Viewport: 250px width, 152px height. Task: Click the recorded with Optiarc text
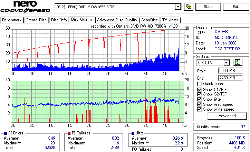click(134, 26)
